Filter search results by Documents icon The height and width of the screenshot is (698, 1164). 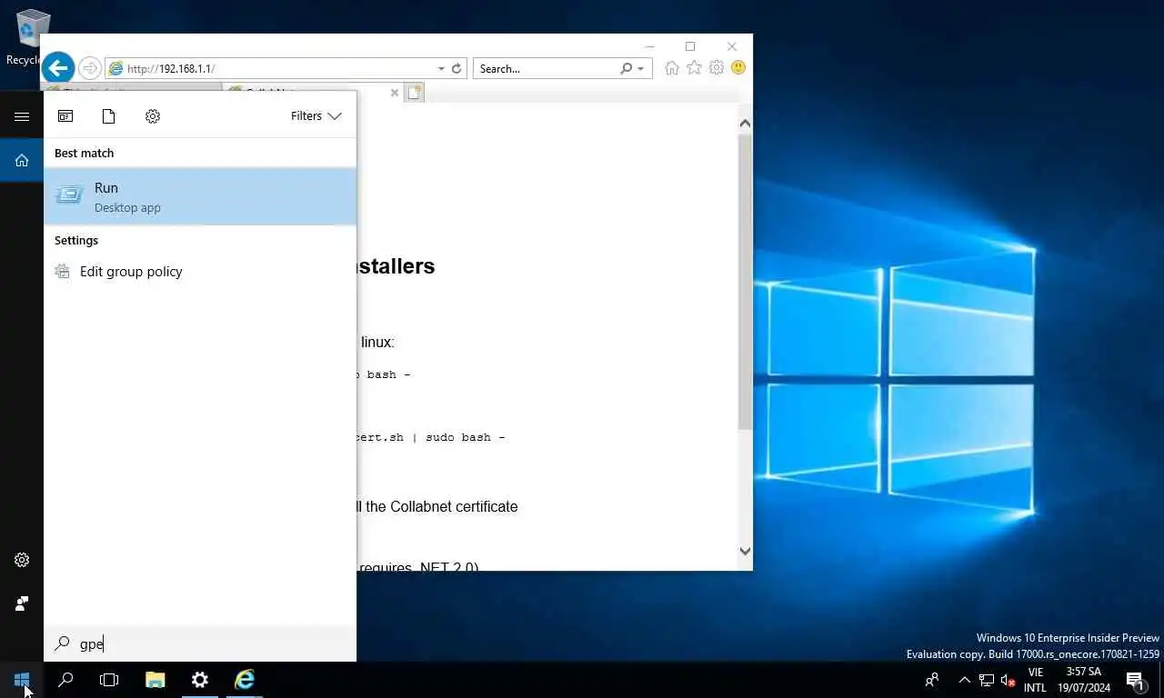pos(109,116)
